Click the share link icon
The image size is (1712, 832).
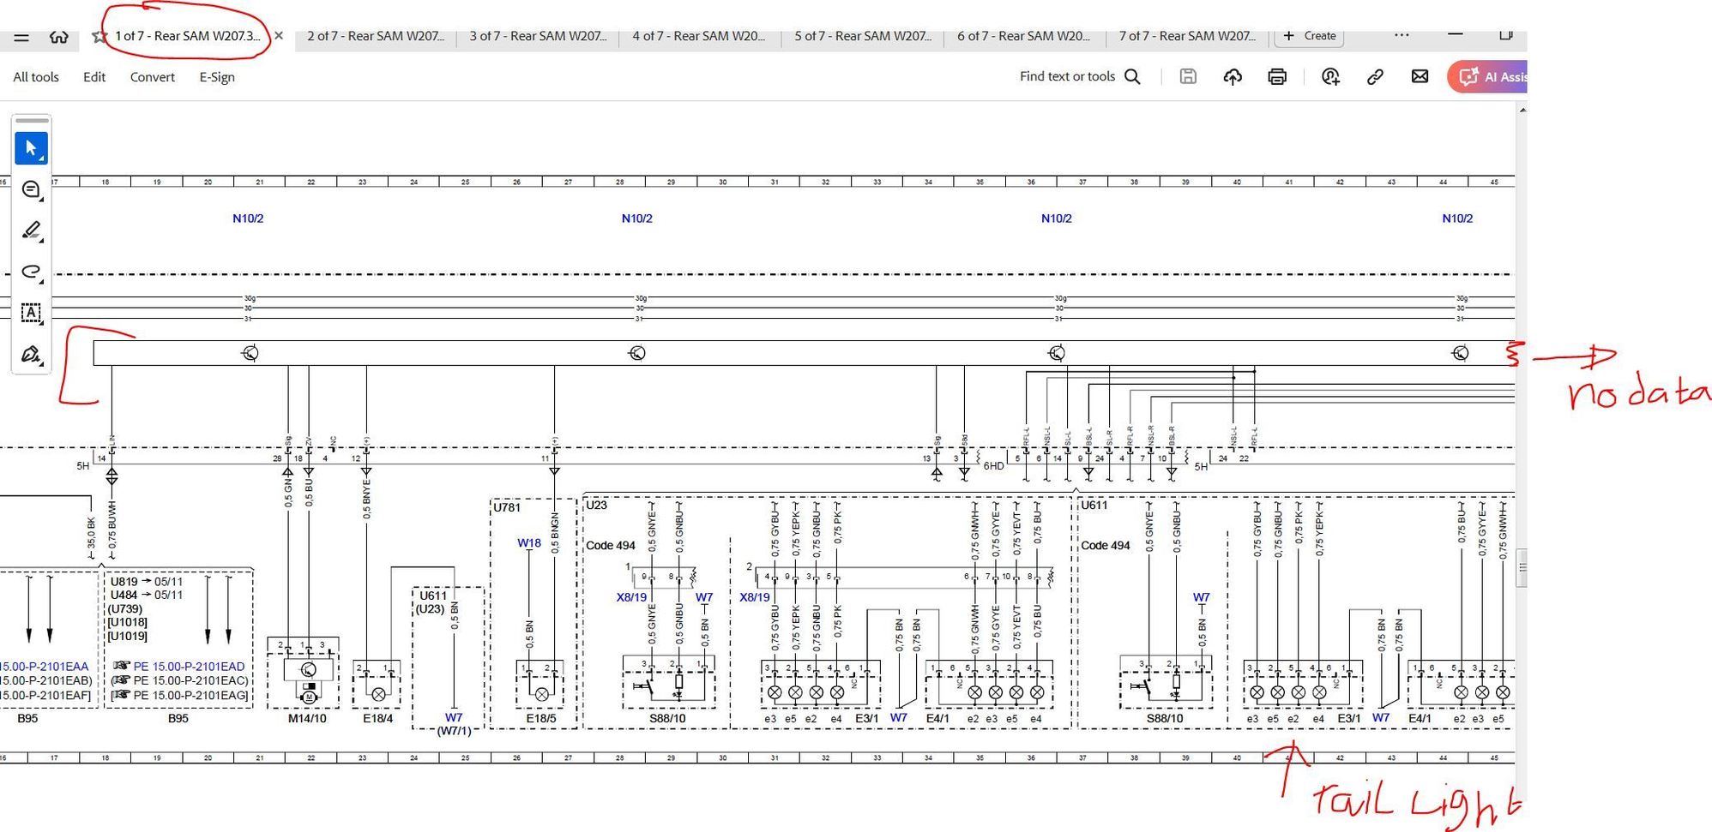1375,77
